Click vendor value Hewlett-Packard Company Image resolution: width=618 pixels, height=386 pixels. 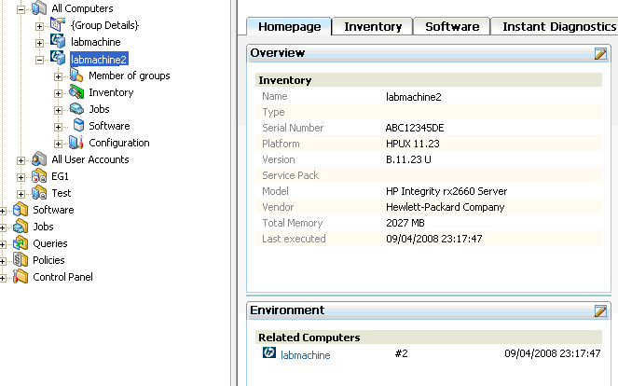click(446, 207)
